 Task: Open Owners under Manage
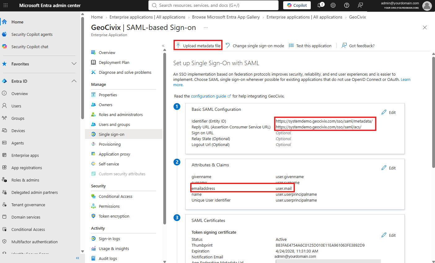point(105,105)
